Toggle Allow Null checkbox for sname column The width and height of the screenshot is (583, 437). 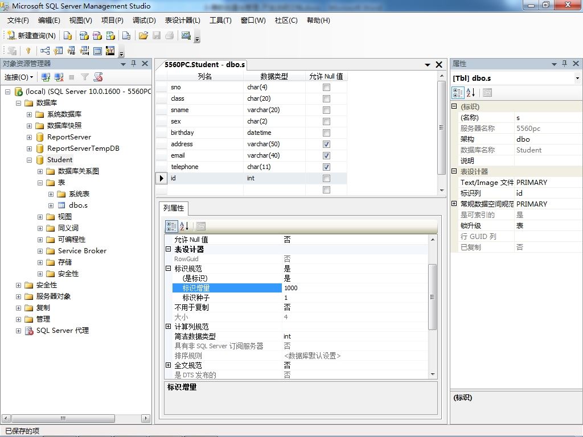[x=326, y=110]
